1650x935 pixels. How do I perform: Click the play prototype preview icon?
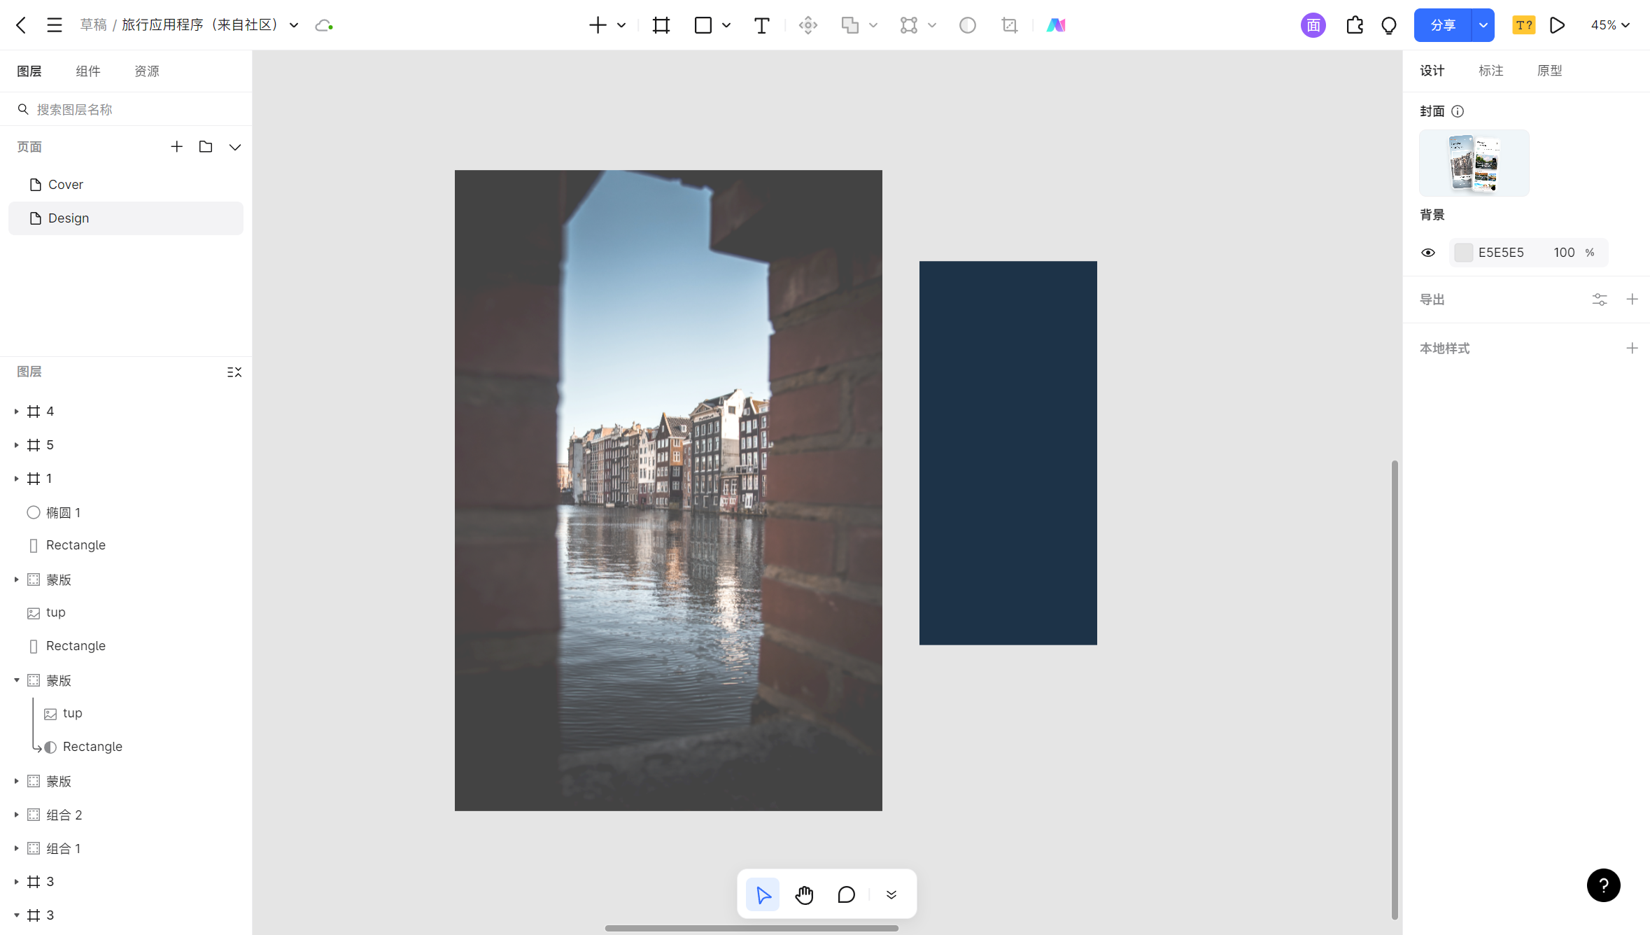coord(1557,25)
